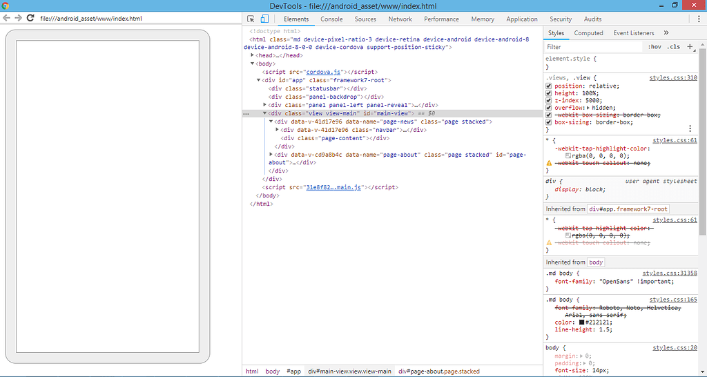
Task: Open the three-dot menu in .view rule
Action: pos(690,128)
